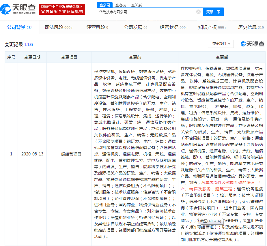
Task: Click the 变更日期 column header
Action: [x=32, y=57]
